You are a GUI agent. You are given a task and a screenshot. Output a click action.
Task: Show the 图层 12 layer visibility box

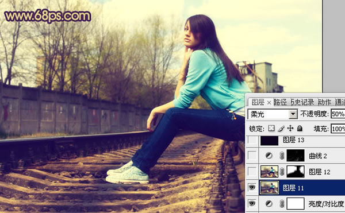[x=252, y=172]
